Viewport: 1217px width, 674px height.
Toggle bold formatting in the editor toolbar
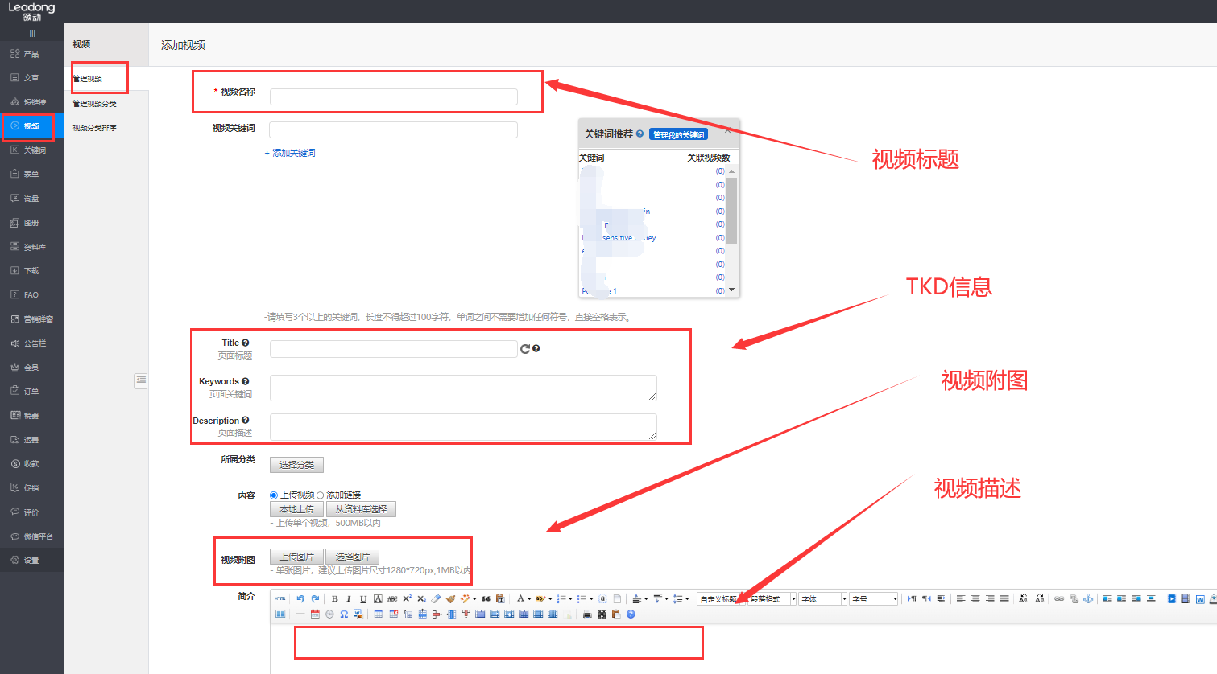pos(335,599)
